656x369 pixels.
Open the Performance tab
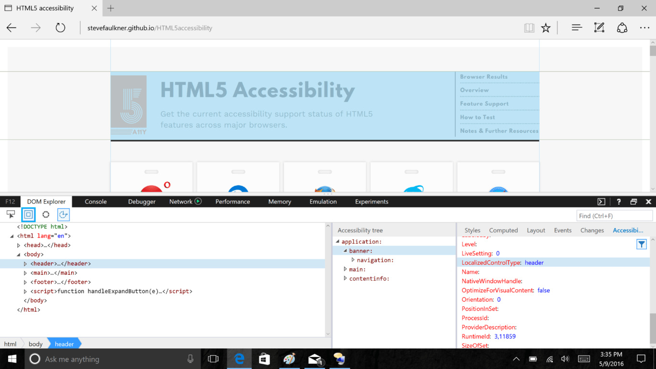click(232, 201)
